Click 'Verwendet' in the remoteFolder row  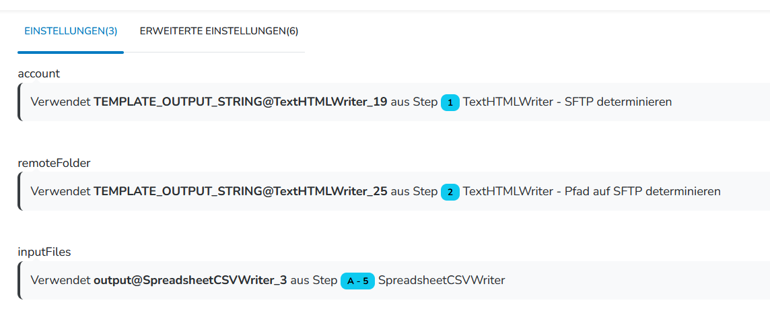pos(61,191)
